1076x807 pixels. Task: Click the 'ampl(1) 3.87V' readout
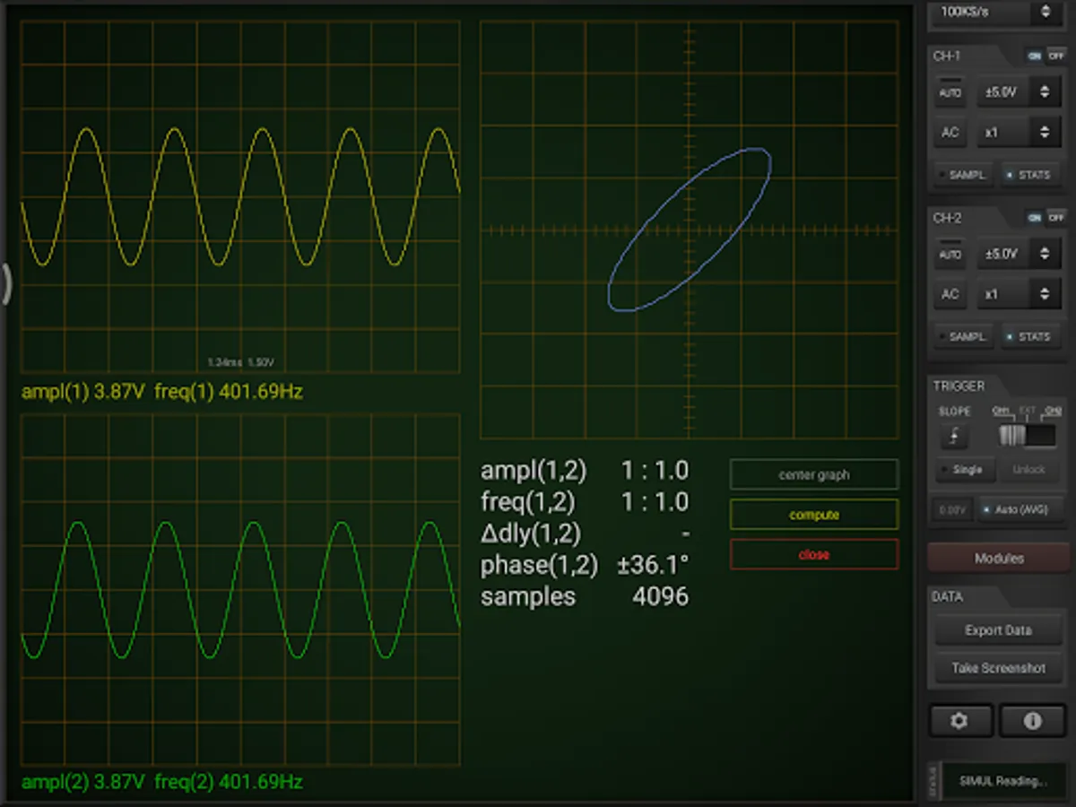[83, 392]
